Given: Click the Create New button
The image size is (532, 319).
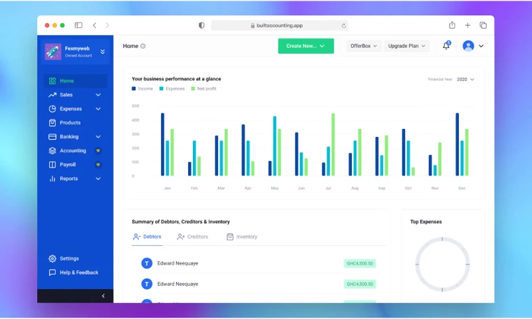Looking at the screenshot, I should click(305, 46).
